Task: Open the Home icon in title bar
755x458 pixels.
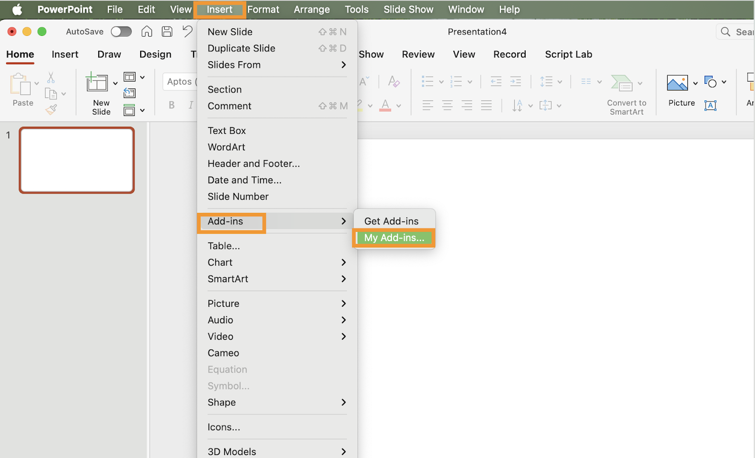Action: 147,32
